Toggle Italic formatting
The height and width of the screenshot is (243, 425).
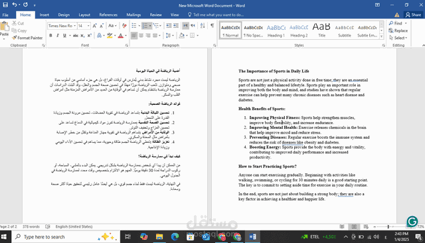coord(58,35)
